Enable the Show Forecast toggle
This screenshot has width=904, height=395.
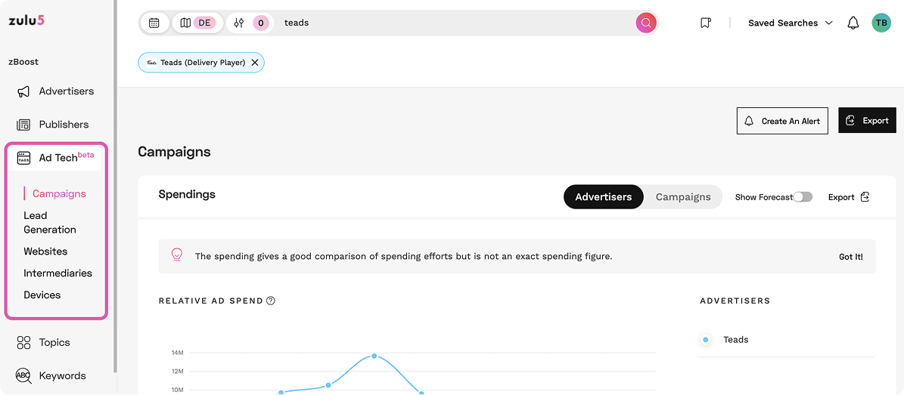(x=803, y=197)
